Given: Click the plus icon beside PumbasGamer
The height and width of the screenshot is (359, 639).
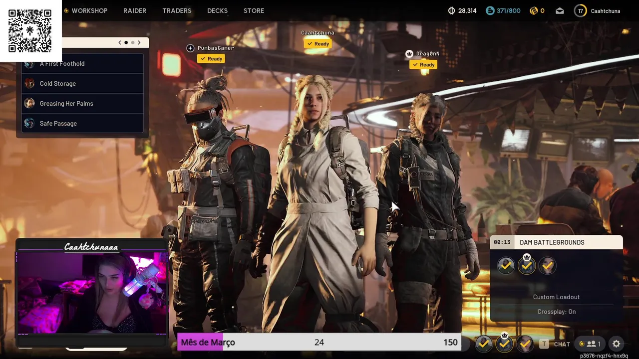Looking at the screenshot, I should [190, 48].
